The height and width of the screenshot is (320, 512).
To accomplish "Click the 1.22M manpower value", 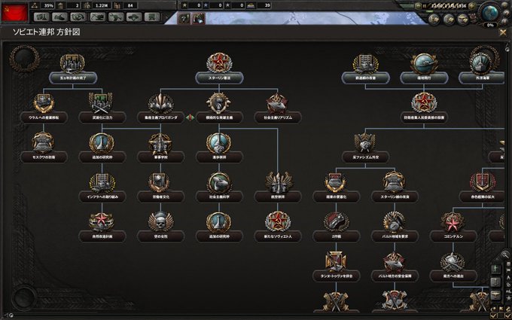I will point(100,5).
